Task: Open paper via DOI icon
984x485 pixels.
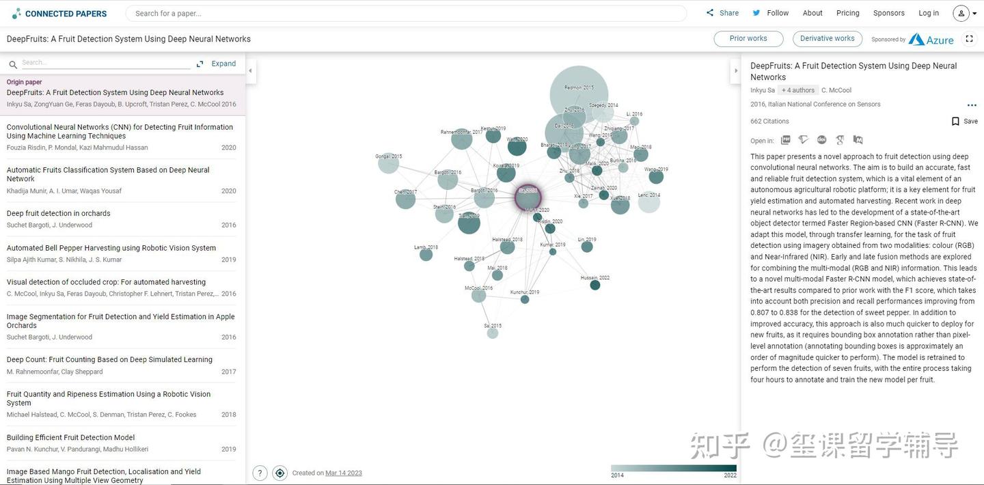Action: pyautogui.click(x=821, y=140)
